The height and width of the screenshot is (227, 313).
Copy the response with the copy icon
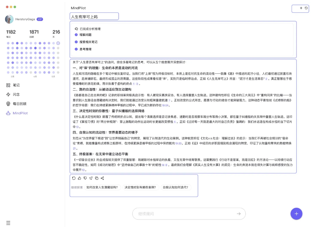97,178
